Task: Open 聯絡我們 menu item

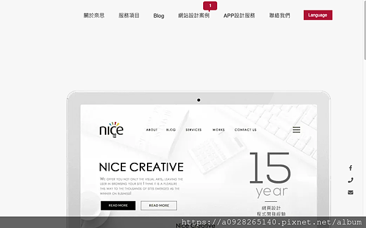Action: (279, 15)
